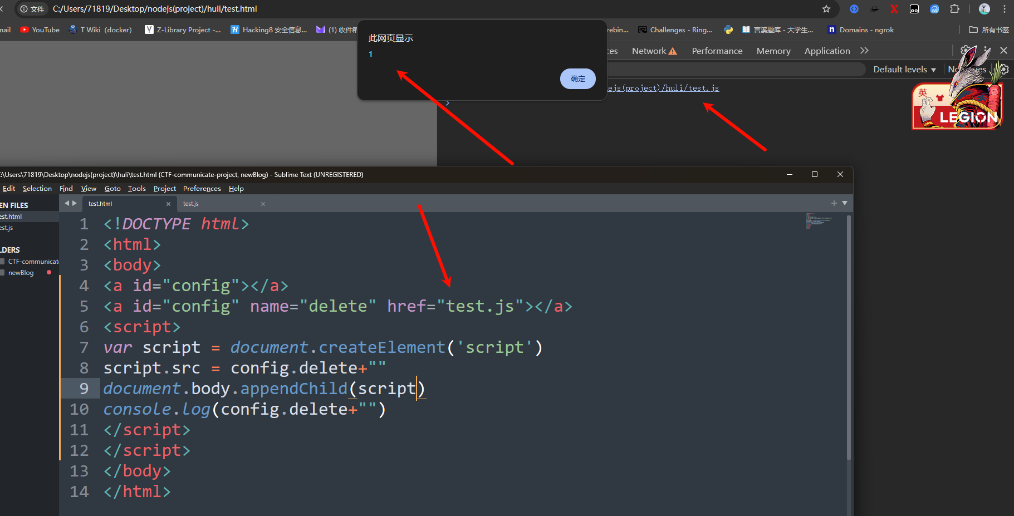Image resolution: width=1014 pixels, height=516 pixels.
Task: Open the Challenges - Ring bookmark
Action: tap(675, 30)
